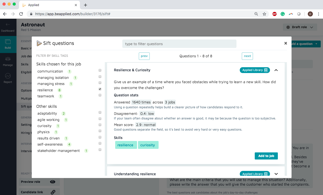Click Add to job button
The height and width of the screenshot is (195, 323).
point(266,156)
